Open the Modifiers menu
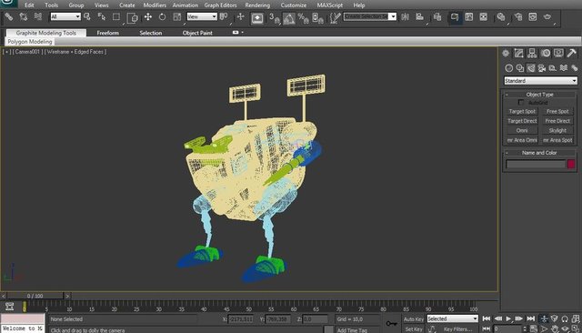The width and height of the screenshot is (582, 333). pyautogui.click(x=155, y=5)
